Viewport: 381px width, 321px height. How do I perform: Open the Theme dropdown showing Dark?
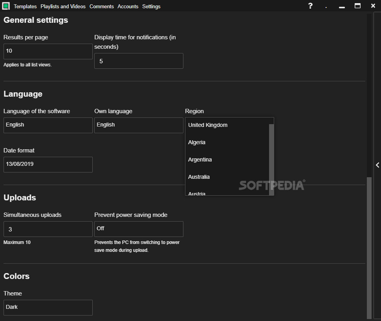(48, 307)
